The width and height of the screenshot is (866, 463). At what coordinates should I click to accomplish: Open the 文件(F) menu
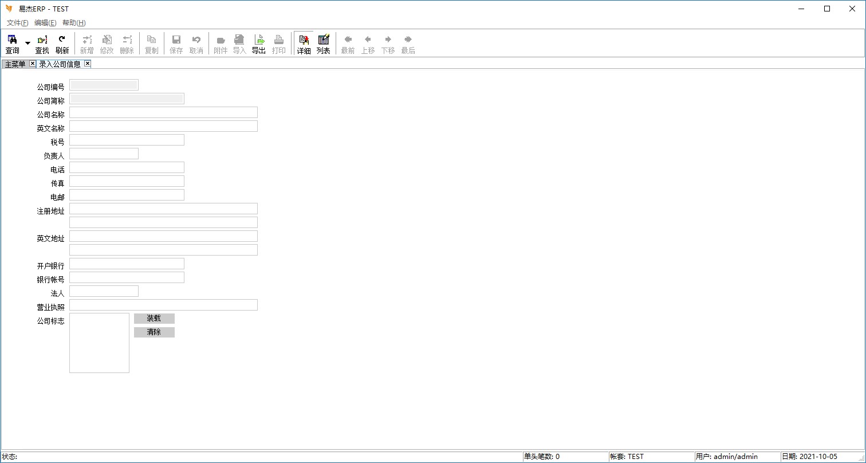click(x=17, y=23)
